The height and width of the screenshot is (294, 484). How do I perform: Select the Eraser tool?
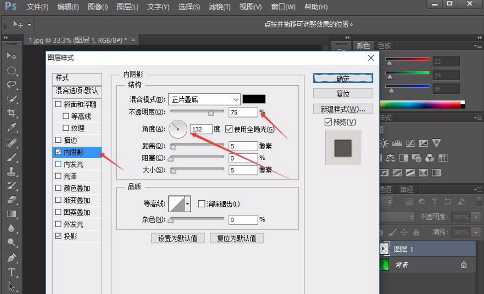coord(11,199)
